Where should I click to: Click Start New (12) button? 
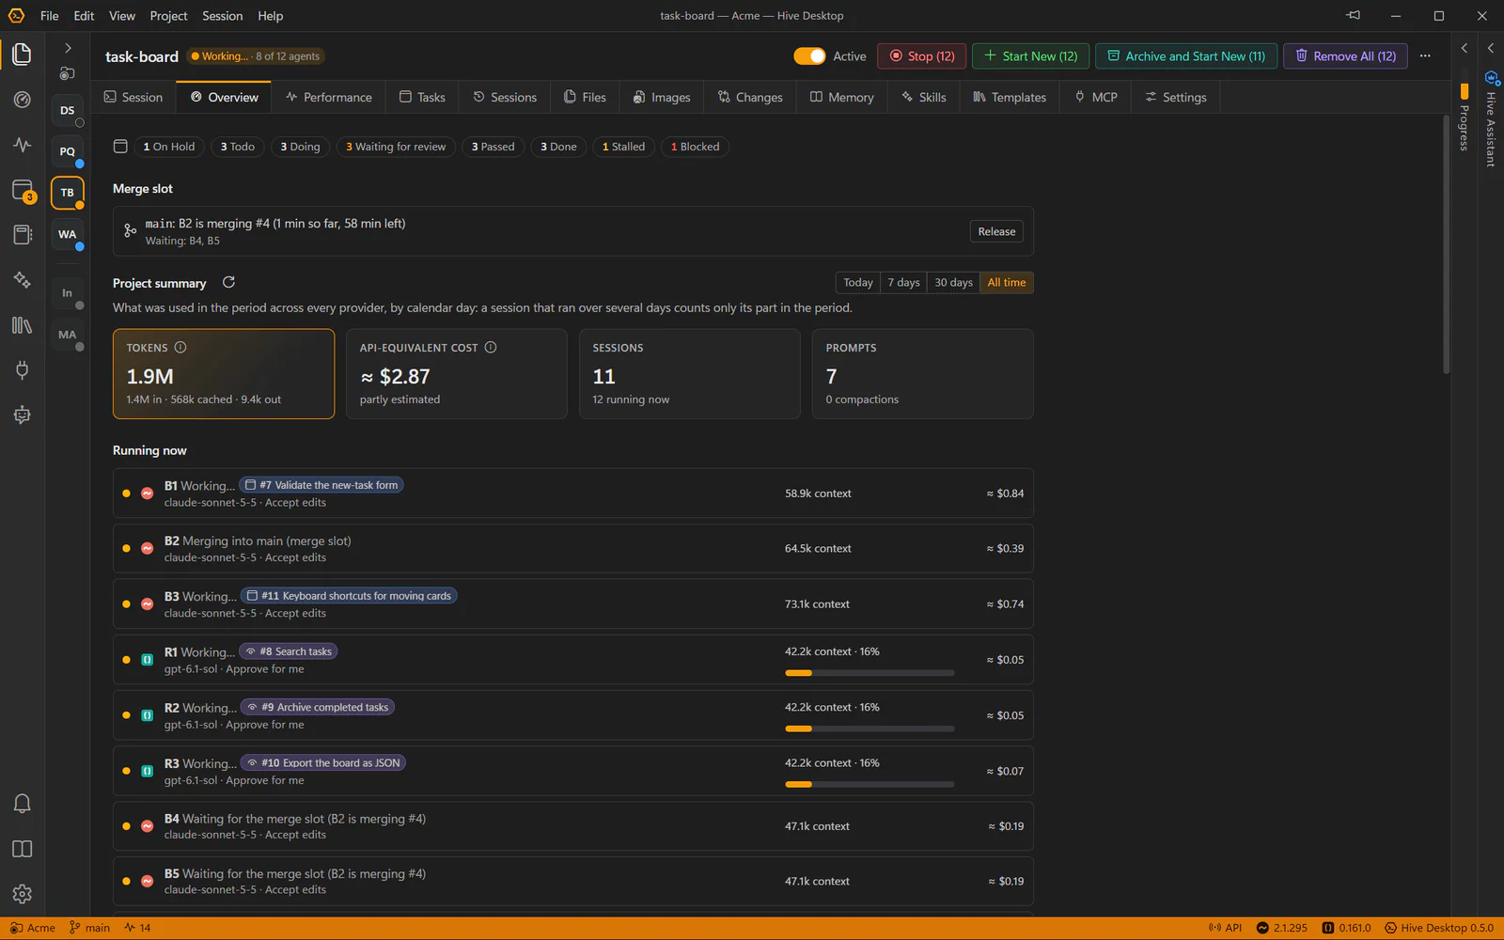(x=1030, y=55)
